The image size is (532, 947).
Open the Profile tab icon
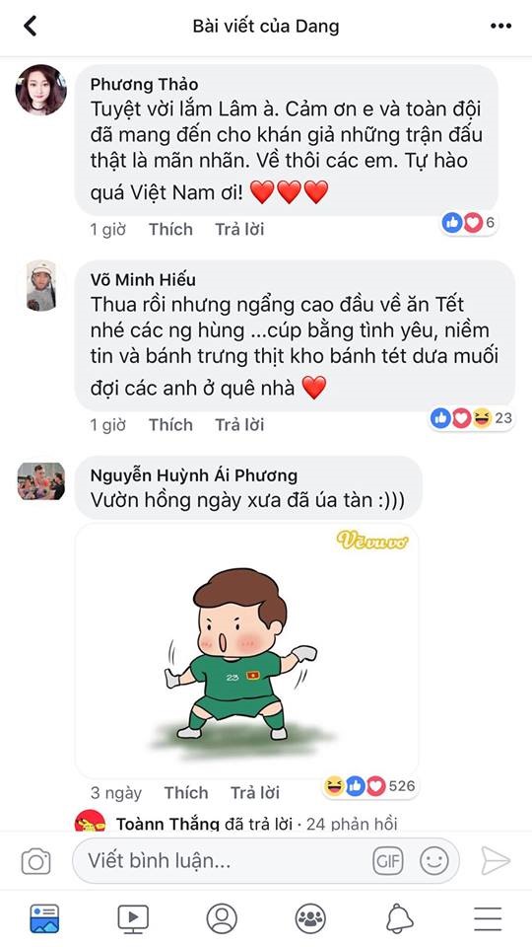(222, 918)
